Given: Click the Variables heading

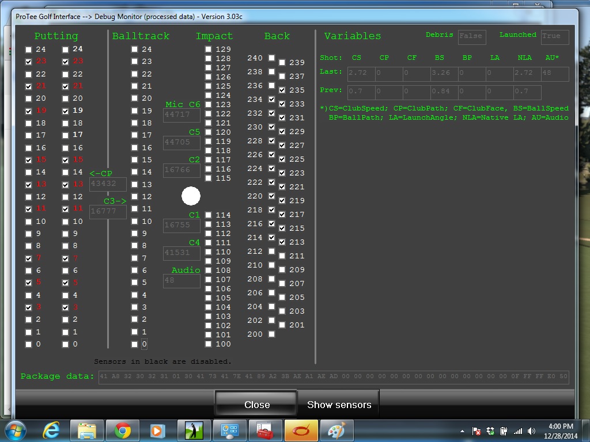Looking at the screenshot, I should pyautogui.click(x=353, y=36).
